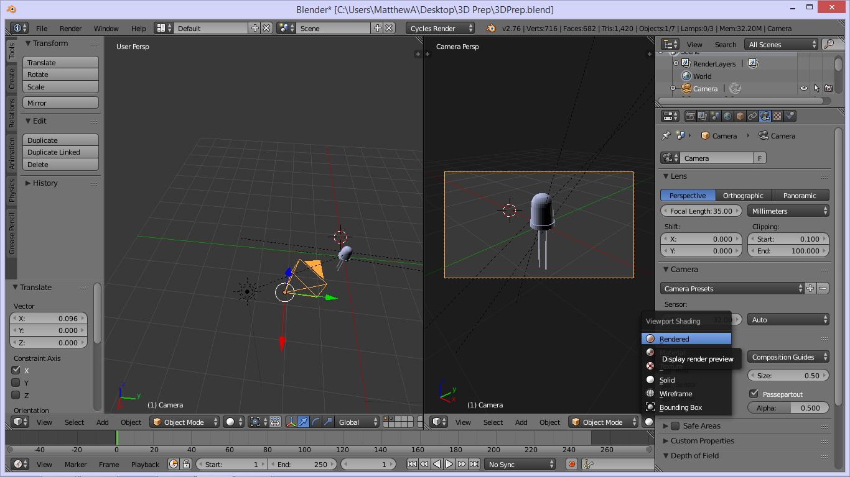The image size is (850, 477).
Task: Enable the Safe Areas checkbox
Action: 675,425
